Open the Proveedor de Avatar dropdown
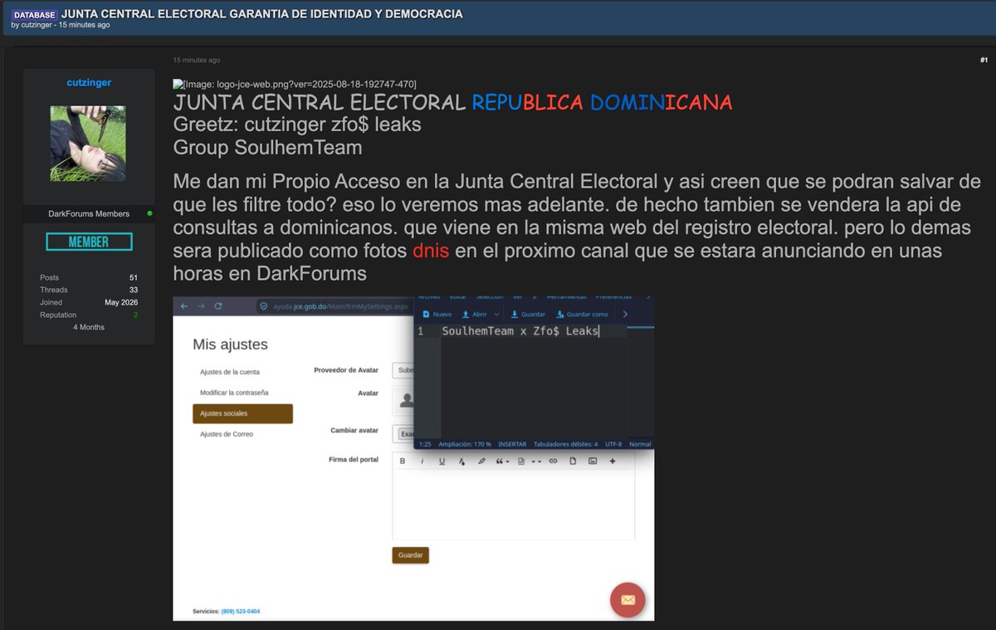This screenshot has height=630, width=996. 403,370
